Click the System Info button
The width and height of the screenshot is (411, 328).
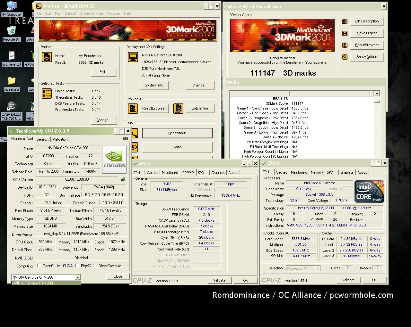[x=154, y=86]
